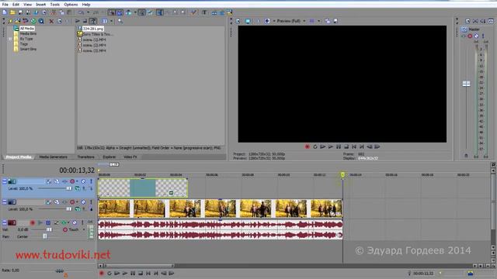
Task: Solo the audio track
Action: 82,223
